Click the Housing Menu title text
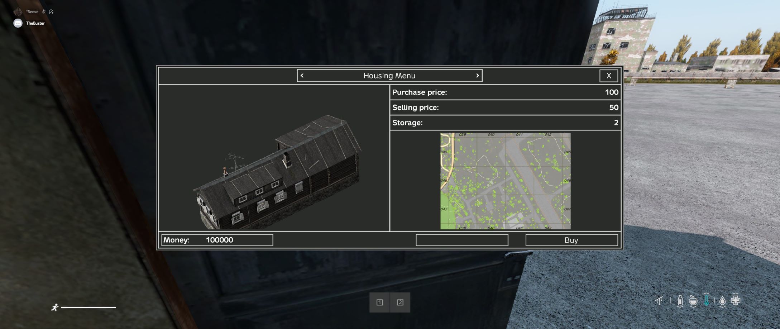 pos(389,76)
